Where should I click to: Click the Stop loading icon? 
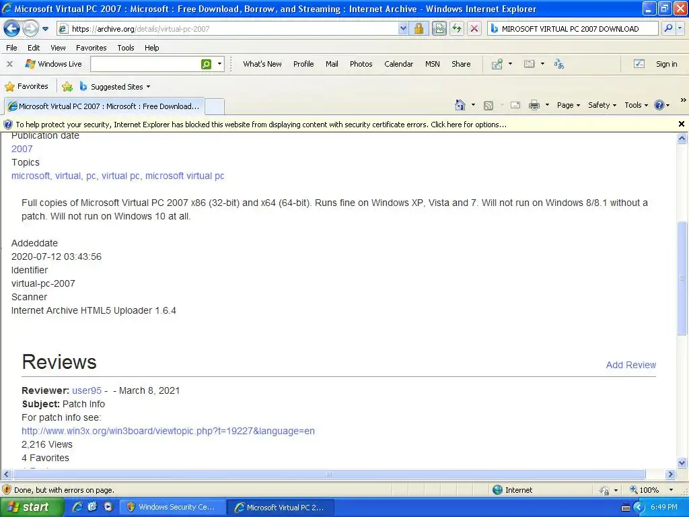click(474, 28)
